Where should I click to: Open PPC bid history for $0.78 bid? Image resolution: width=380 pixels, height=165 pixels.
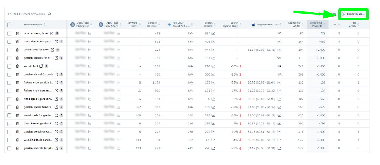pos(279,83)
